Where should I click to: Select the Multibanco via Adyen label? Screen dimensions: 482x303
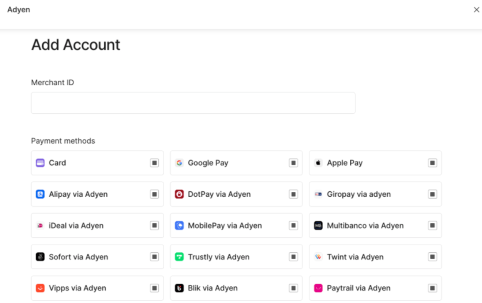point(365,226)
